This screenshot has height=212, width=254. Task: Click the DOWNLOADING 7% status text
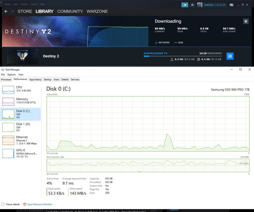click(156, 53)
